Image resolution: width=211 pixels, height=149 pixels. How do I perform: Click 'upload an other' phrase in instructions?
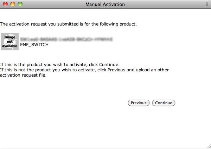pos(152,70)
